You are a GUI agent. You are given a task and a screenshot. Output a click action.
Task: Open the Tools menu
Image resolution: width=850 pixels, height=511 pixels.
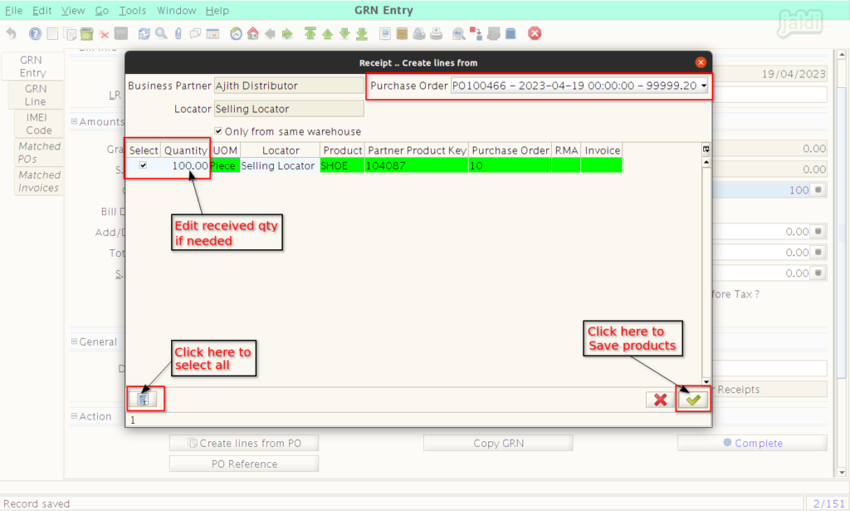tap(132, 10)
